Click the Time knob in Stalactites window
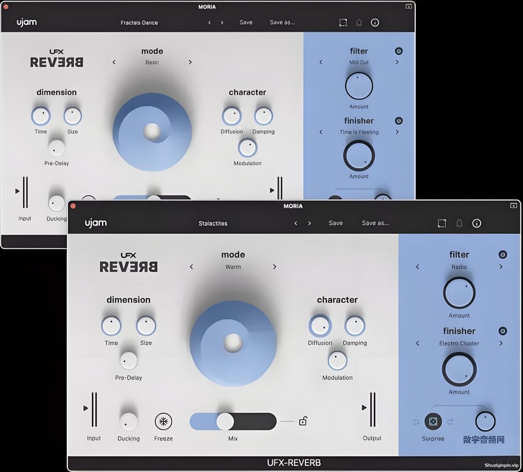 click(x=111, y=326)
